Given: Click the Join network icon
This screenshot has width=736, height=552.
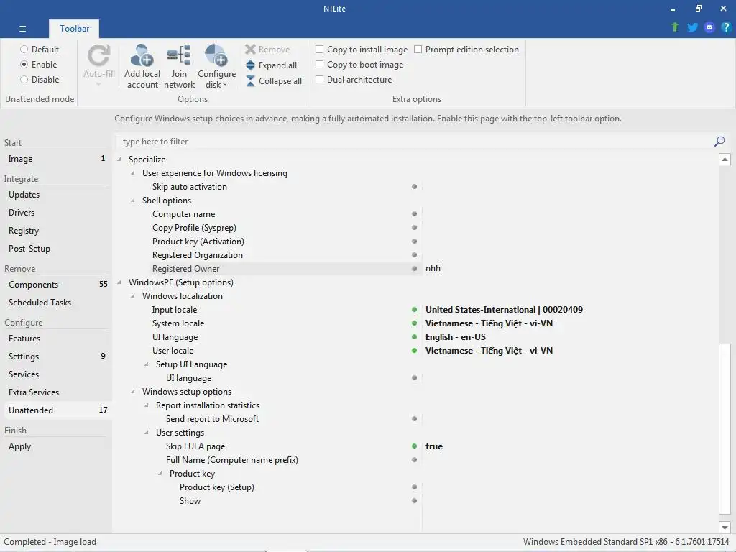Looking at the screenshot, I should (x=179, y=56).
